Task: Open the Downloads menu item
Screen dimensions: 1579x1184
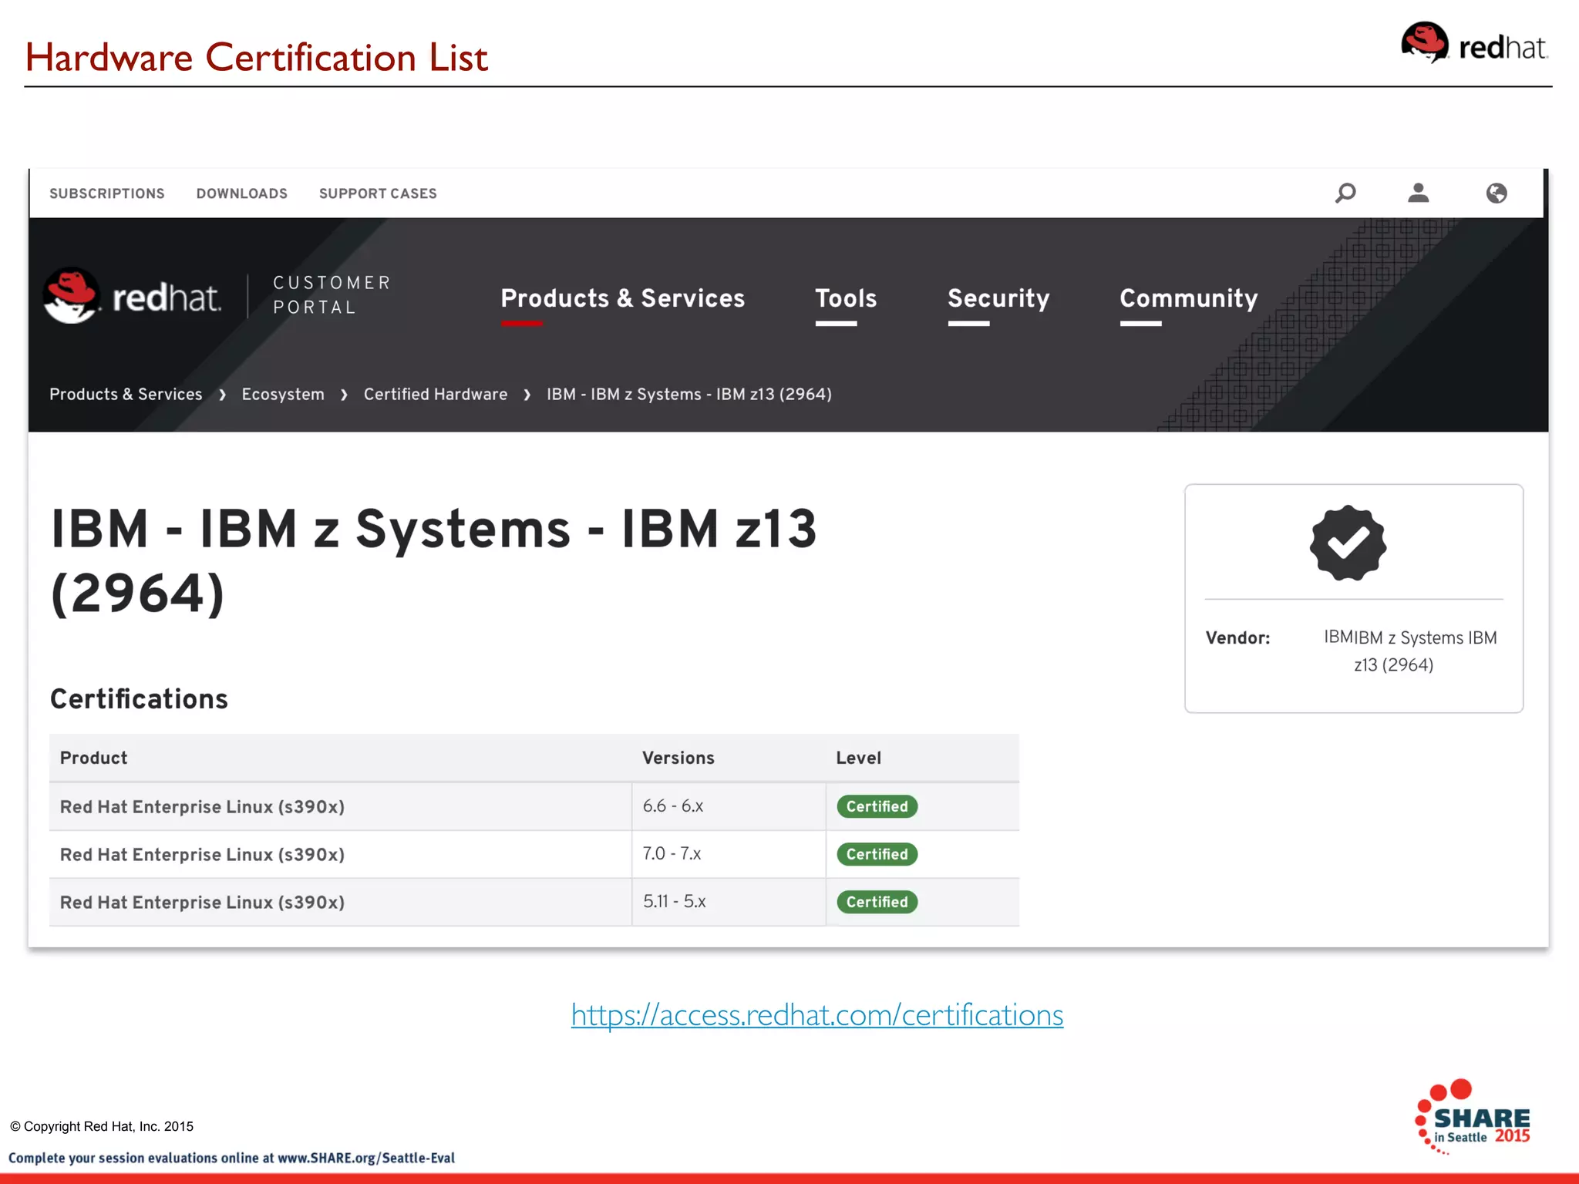Action: pos(241,193)
